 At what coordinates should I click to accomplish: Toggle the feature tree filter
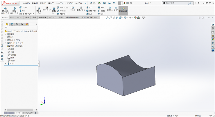click(x=6, y=28)
